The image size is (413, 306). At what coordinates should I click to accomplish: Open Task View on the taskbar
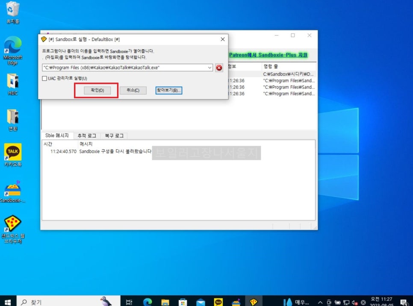point(129,302)
